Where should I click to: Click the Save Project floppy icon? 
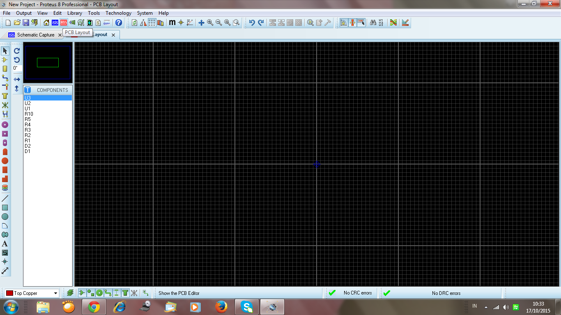coord(26,23)
